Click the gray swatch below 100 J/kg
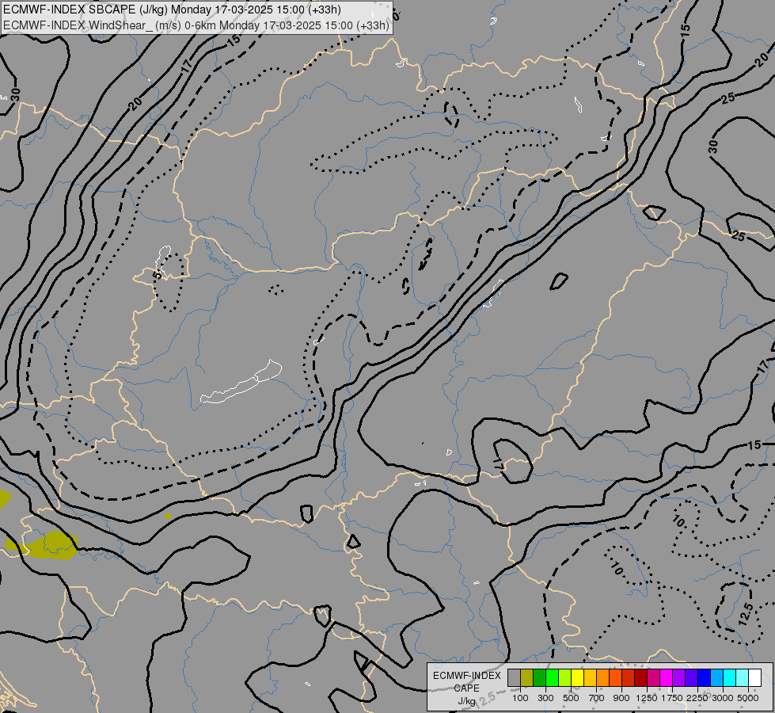Screen dimensions: 775x713 pyautogui.click(x=514, y=677)
